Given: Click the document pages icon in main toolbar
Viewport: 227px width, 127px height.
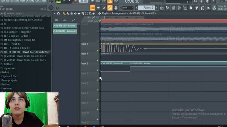Looking at the screenshot, I should [191, 8].
